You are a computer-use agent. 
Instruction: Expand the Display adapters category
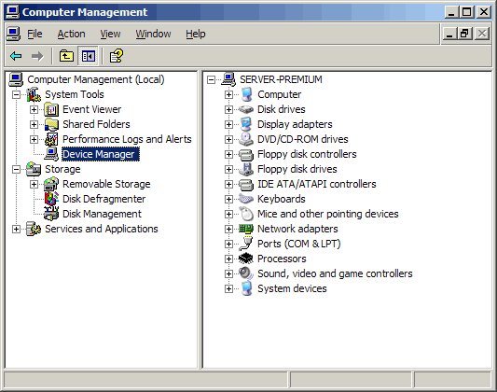point(228,124)
